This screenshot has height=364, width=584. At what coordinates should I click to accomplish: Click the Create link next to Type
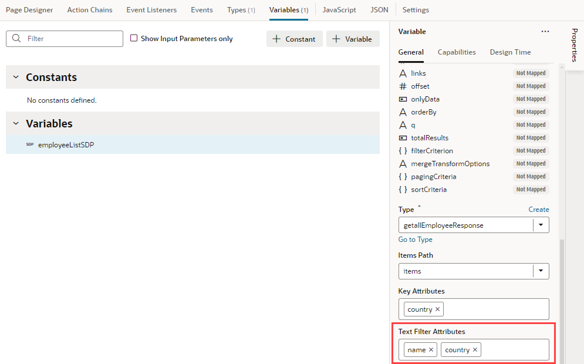pyautogui.click(x=539, y=210)
